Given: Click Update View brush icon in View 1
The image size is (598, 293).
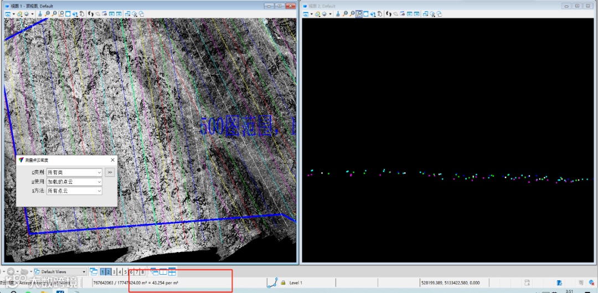Looking at the screenshot, I should pyautogui.click(x=40, y=14).
